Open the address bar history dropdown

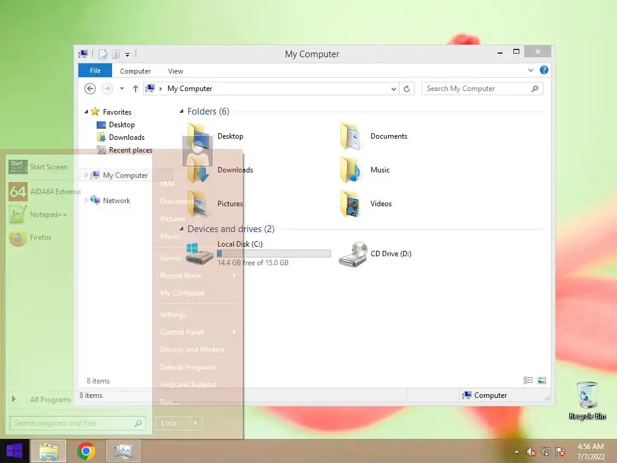pos(393,89)
